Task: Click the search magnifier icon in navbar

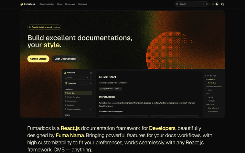Action: [x=177, y=4]
